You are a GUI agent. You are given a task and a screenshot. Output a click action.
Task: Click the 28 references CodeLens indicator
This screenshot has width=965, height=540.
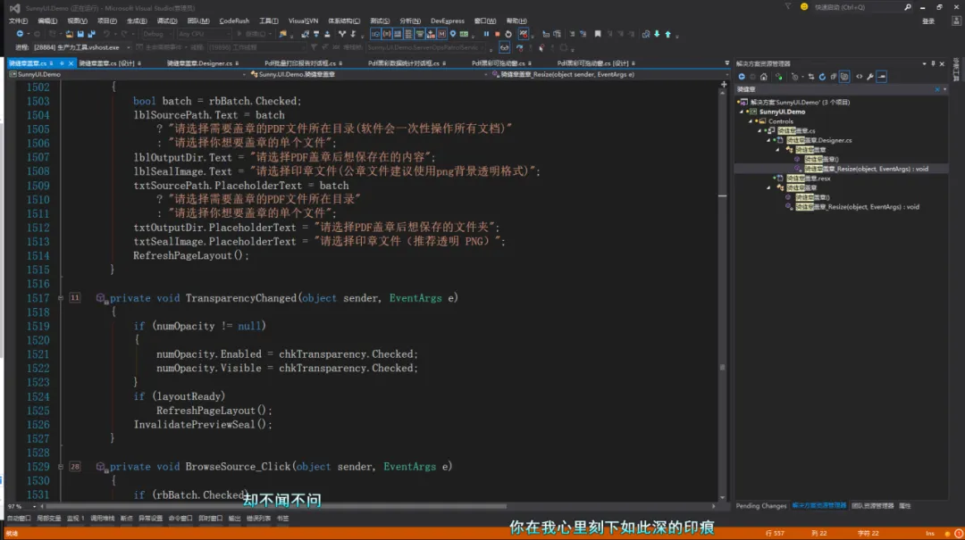pos(74,467)
